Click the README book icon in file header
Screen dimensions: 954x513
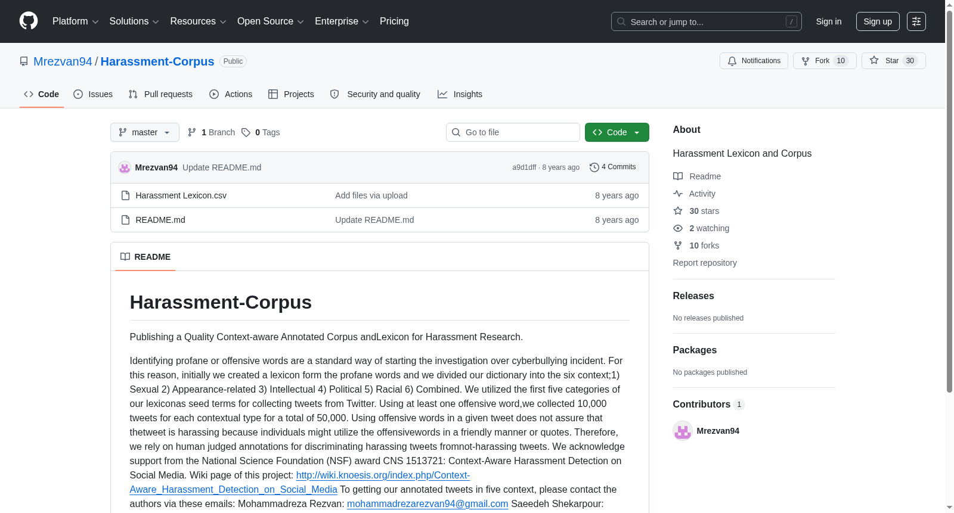click(125, 257)
